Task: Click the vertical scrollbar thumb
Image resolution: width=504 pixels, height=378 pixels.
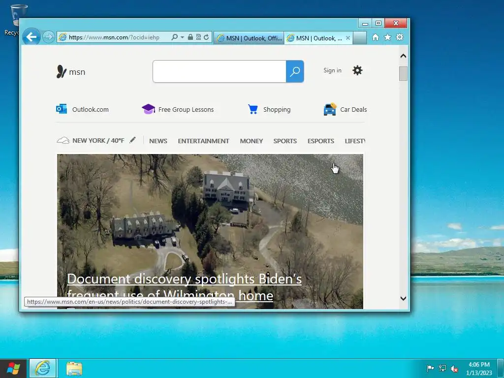Action: 404,74
